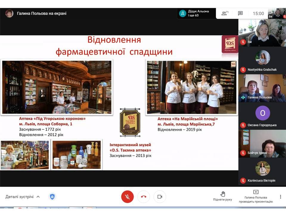Click the muted mic icon beside Бойчук Ірина

pos(243,153)
